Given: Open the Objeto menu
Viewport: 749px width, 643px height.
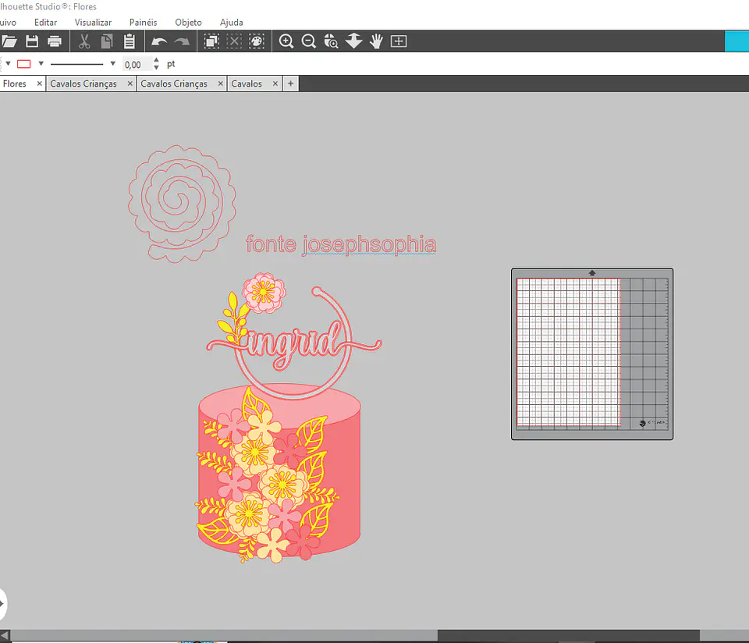Looking at the screenshot, I should (x=188, y=23).
